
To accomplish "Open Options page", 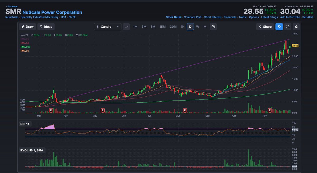I will (254, 17).
